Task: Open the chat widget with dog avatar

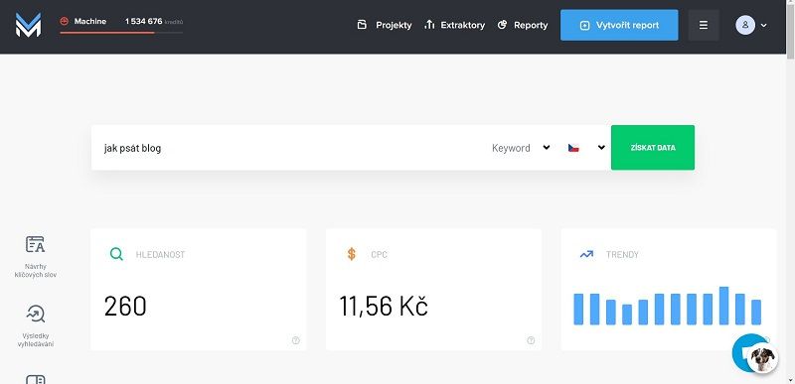Action: pyautogui.click(x=755, y=354)
